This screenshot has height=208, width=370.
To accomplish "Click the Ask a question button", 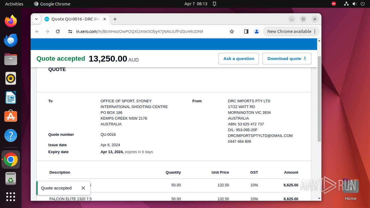I will tap(239, 59).
